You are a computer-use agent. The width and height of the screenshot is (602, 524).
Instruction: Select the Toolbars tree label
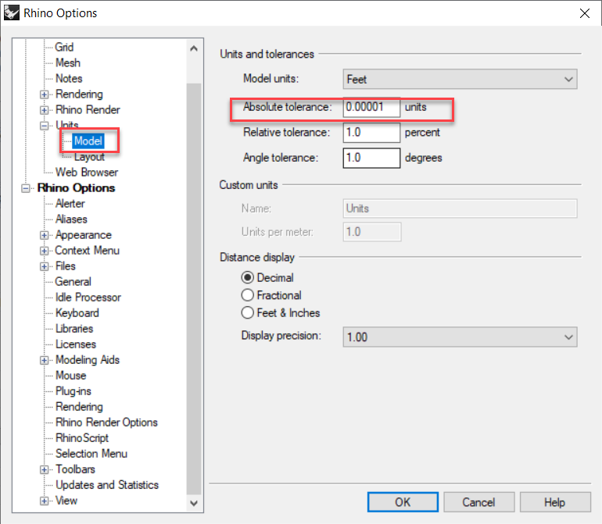pos(75,469)
